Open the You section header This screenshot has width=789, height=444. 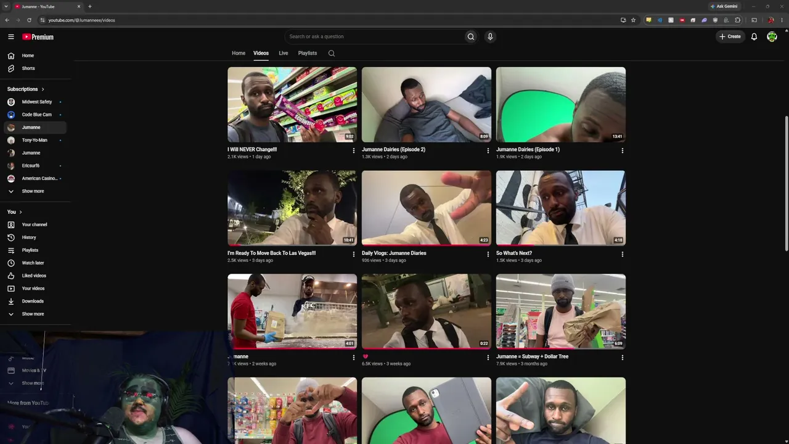15,212
